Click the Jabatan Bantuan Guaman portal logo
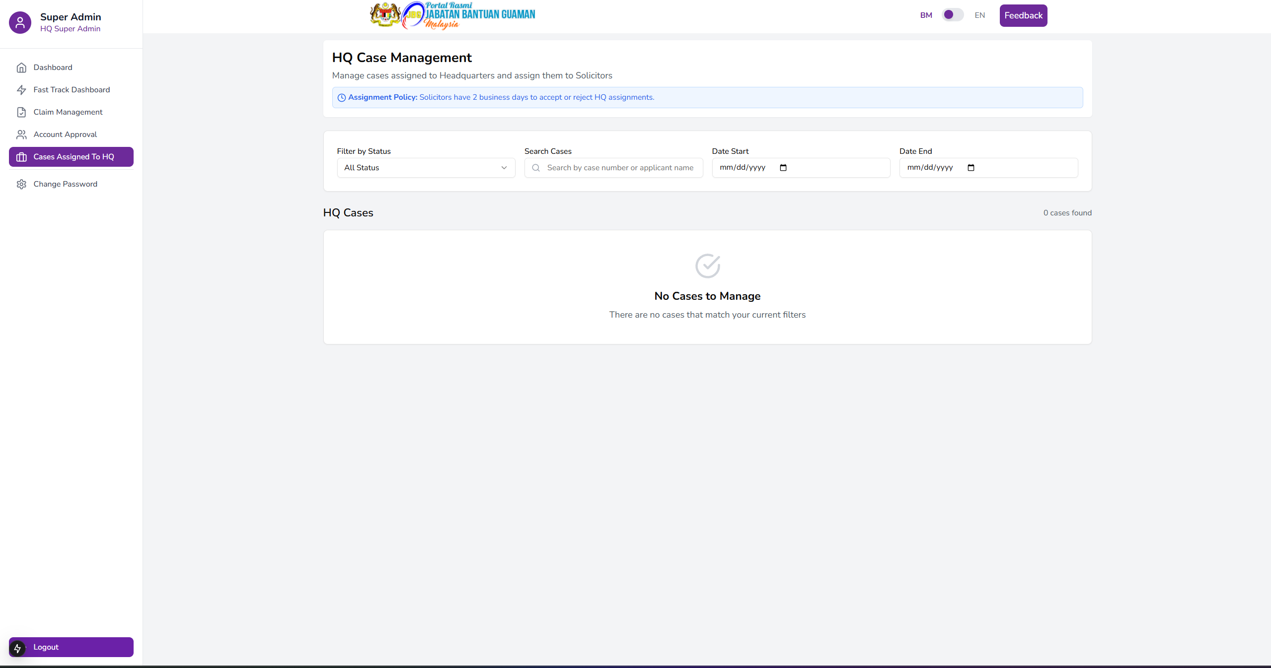Viewport: 1271px width, 668px height. click(452, 15)
